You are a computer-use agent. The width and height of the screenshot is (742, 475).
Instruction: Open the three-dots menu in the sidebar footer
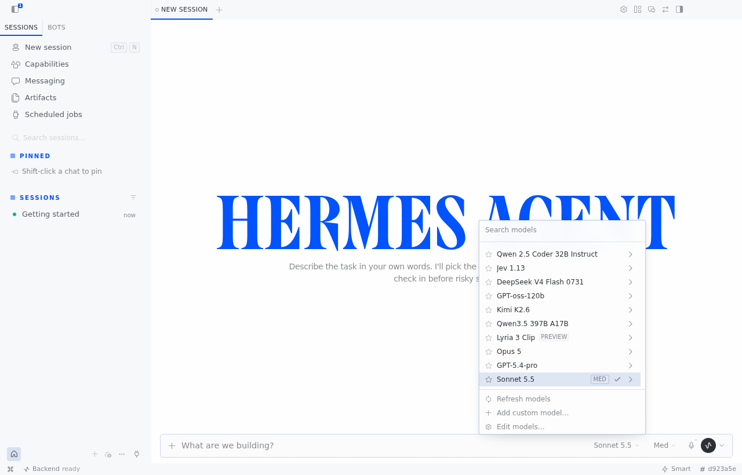coord(122,454)
